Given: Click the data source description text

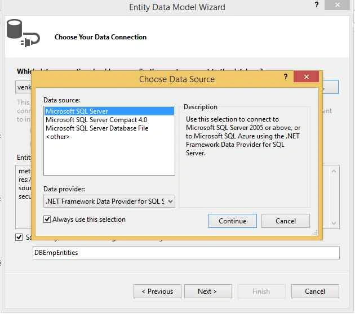Looking at the screenshot, I should [x=243, y=136].
